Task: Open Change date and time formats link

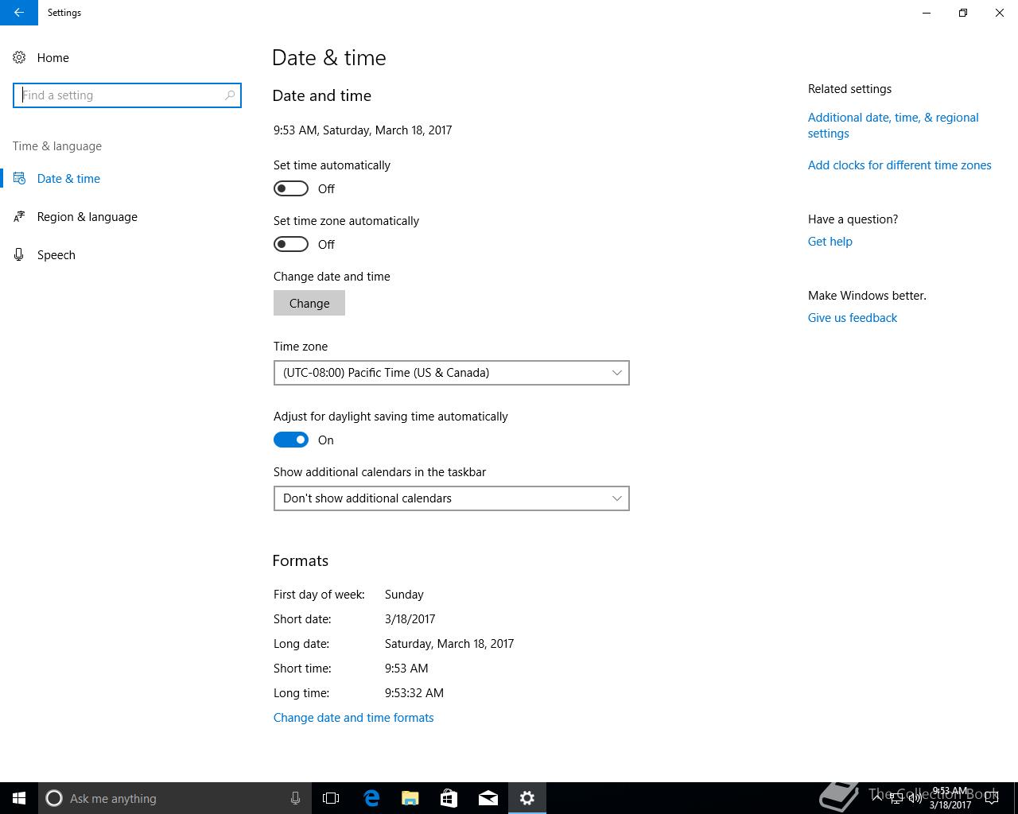Action: 354,718
